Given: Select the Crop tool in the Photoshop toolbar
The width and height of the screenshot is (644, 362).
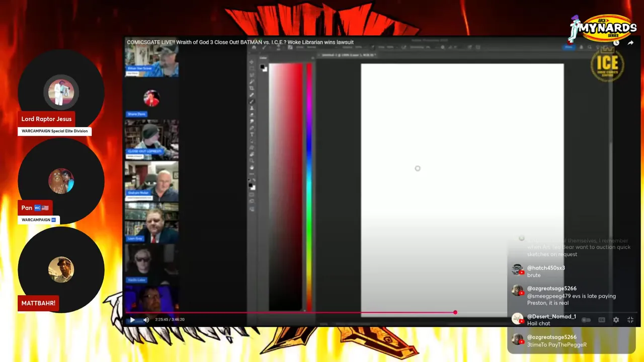Looking at the screenshot, I should point(252,88).
